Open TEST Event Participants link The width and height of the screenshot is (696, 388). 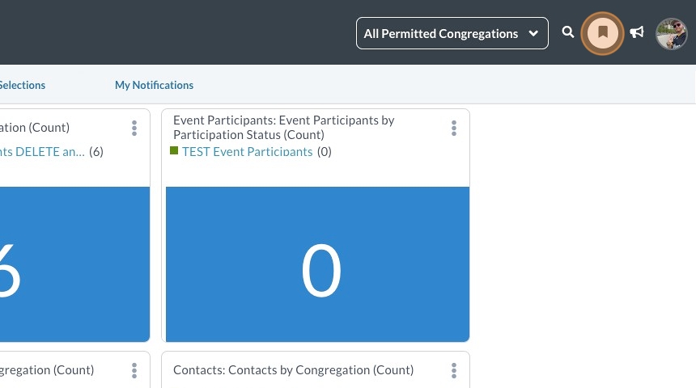[x=247, y=152]
